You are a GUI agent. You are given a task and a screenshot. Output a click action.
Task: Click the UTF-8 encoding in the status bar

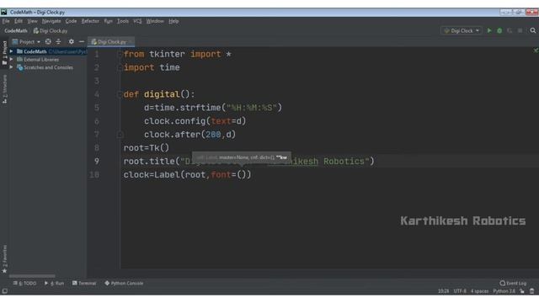(x=460, y=291)
